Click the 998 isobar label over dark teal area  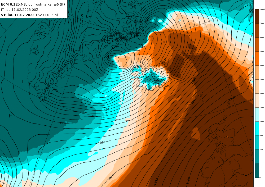[x=63, y=123]
